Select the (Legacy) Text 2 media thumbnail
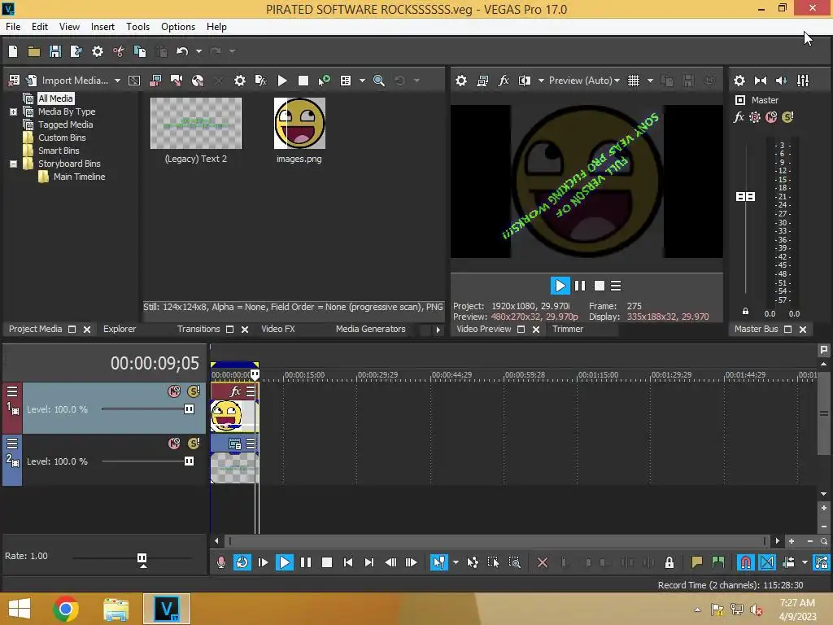Viewport: 833px width, 625px height. tap(196, 124)
